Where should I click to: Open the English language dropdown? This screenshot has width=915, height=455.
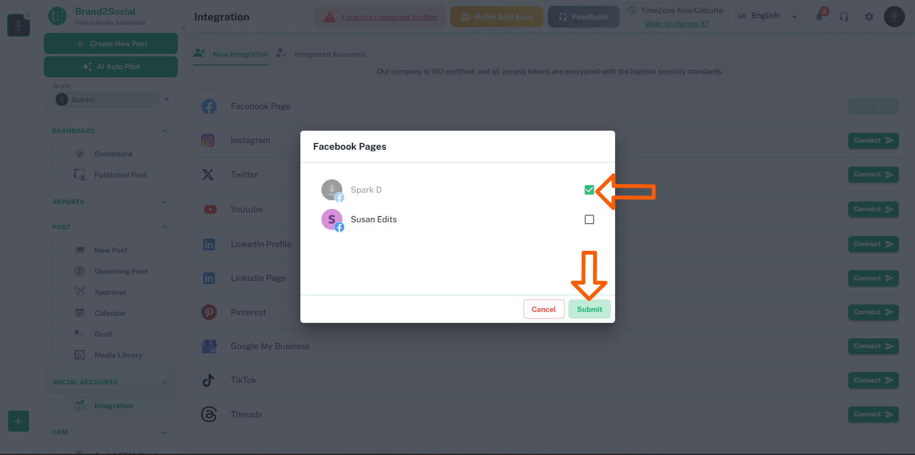[794, 16]
